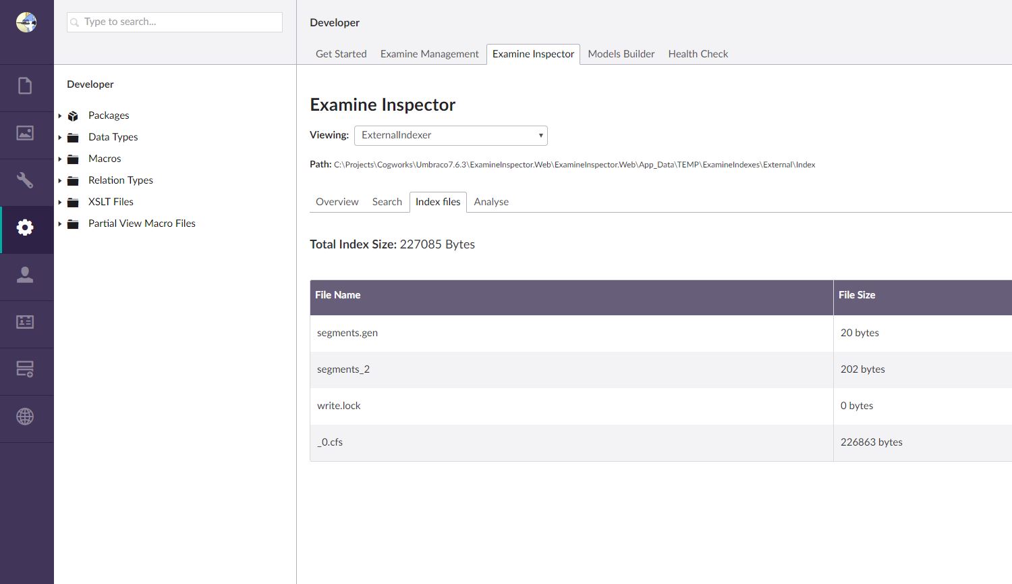Click the Packages box icon
This screenshot has width=1012, height=584.
pos(73,116)
